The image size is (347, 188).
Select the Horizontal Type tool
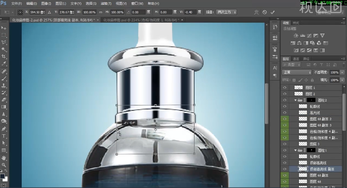[x=4, y=136]
